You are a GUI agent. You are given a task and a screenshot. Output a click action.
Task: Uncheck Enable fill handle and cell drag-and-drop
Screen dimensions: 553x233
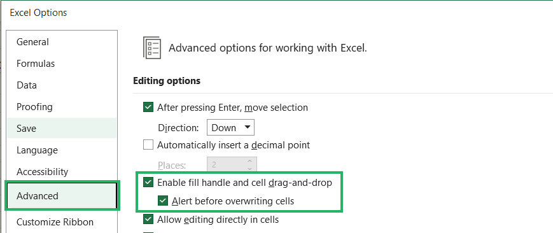click(x=148, y=183)
